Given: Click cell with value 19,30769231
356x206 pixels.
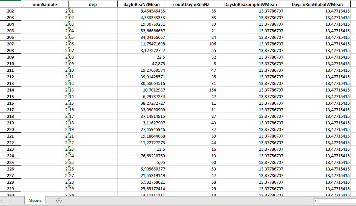Looking at the screenshot, I should [142, 24].
